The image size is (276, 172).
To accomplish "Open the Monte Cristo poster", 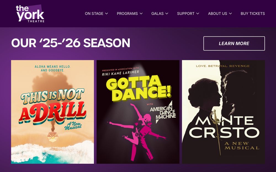I will 223,112.
